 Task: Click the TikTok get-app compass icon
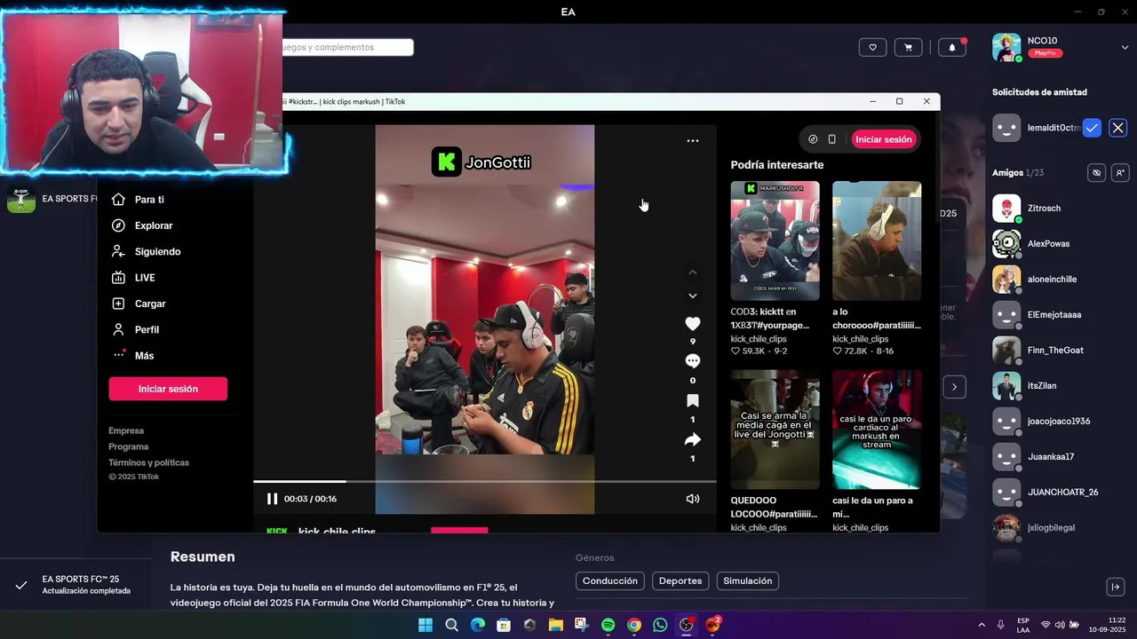813,139
